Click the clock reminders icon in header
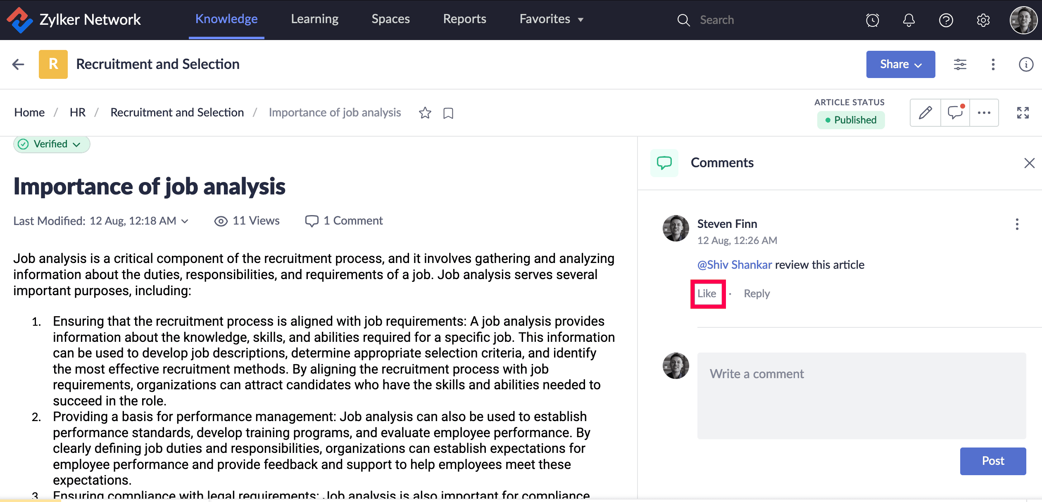 click(x=872, y=20)
